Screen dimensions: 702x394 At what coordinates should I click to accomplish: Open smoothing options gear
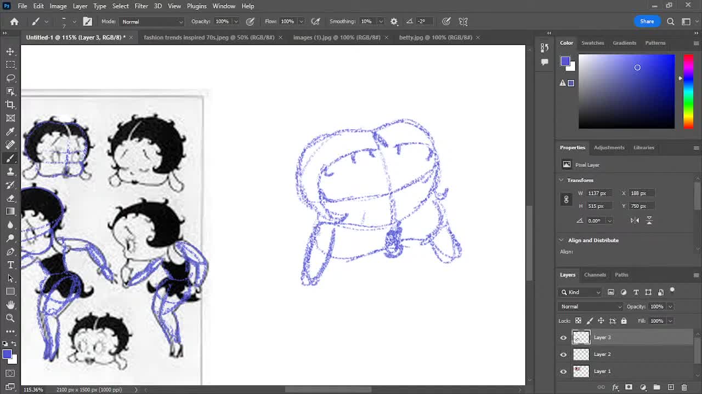pyautogui.click(x=394, y=21)
